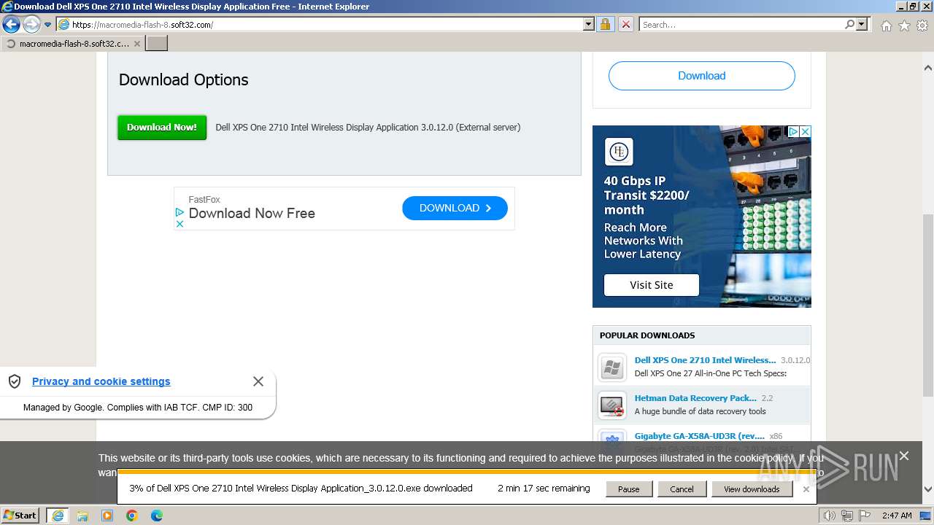Open the recent pages dropdown arrow
Image resolution: width=934 pixels, height=525 pixels.
[48, 25]
